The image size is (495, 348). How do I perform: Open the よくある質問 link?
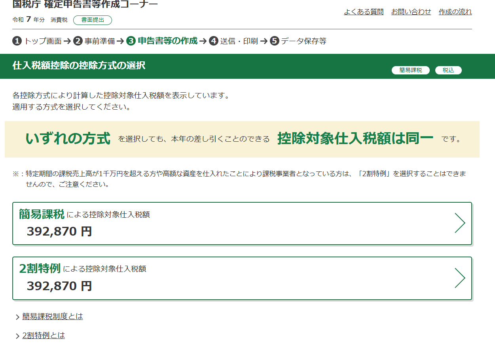pos(364,12)
